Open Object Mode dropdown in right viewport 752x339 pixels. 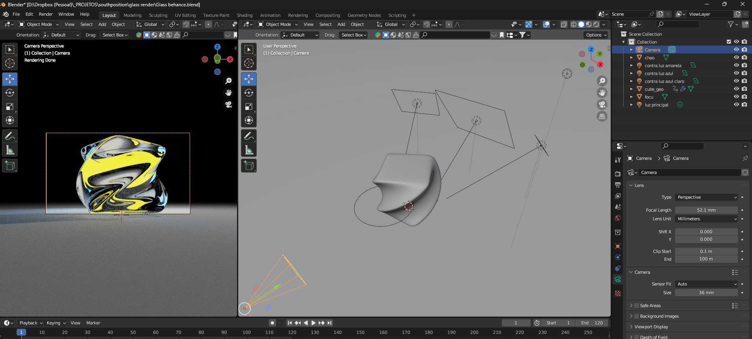pos(278,24)
